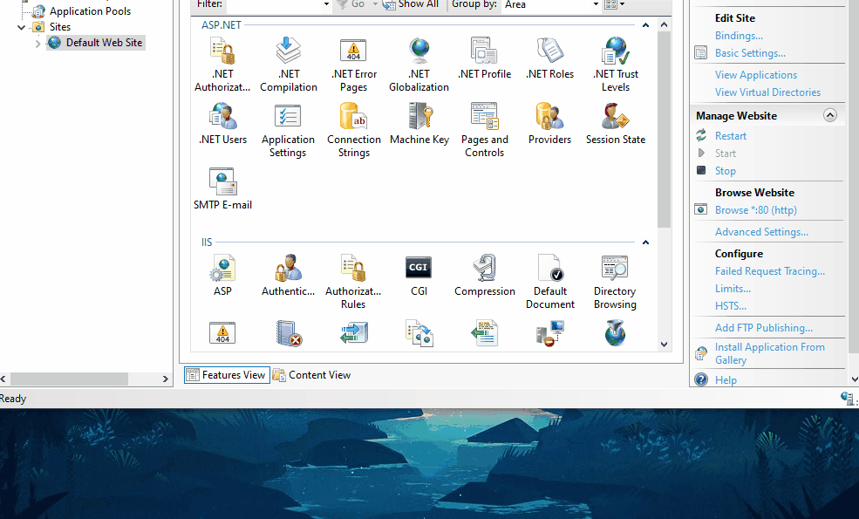Open Machine Key feature
This screenshot has width=859, height=519.
point(419,124)
